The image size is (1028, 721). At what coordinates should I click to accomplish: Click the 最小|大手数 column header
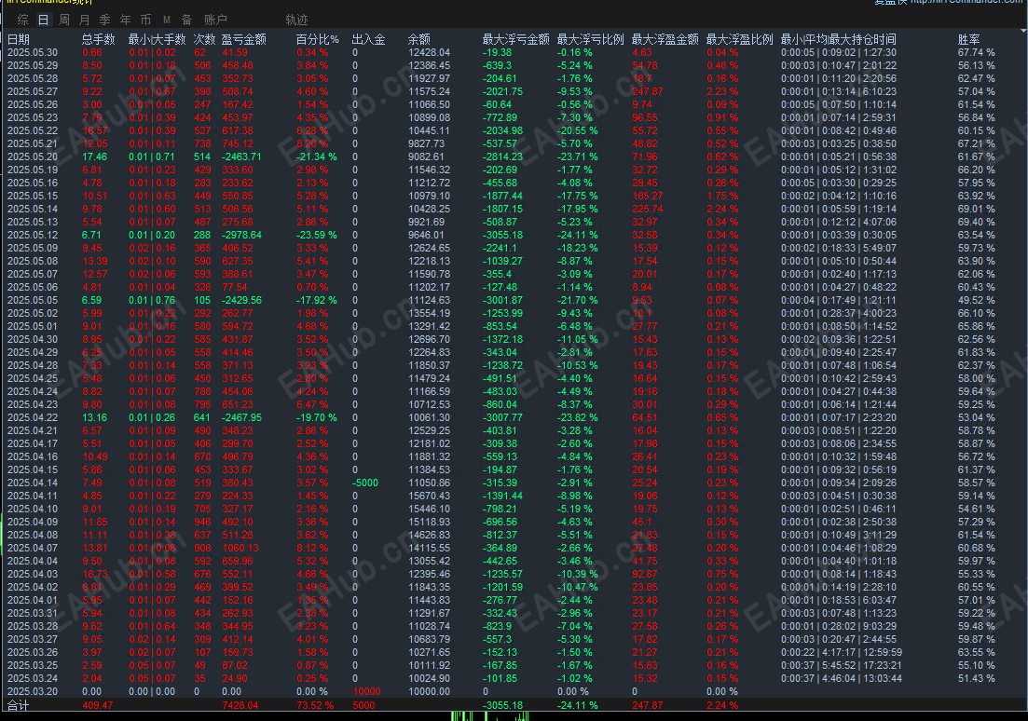158,39
